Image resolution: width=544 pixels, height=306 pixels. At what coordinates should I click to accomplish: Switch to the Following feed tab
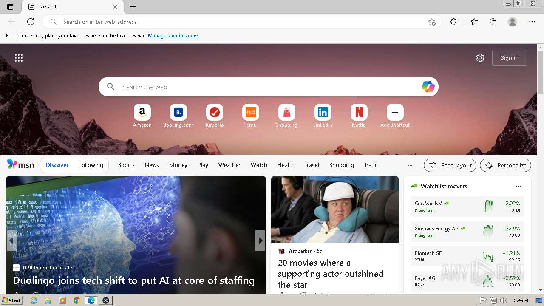(x=91, y=165)
